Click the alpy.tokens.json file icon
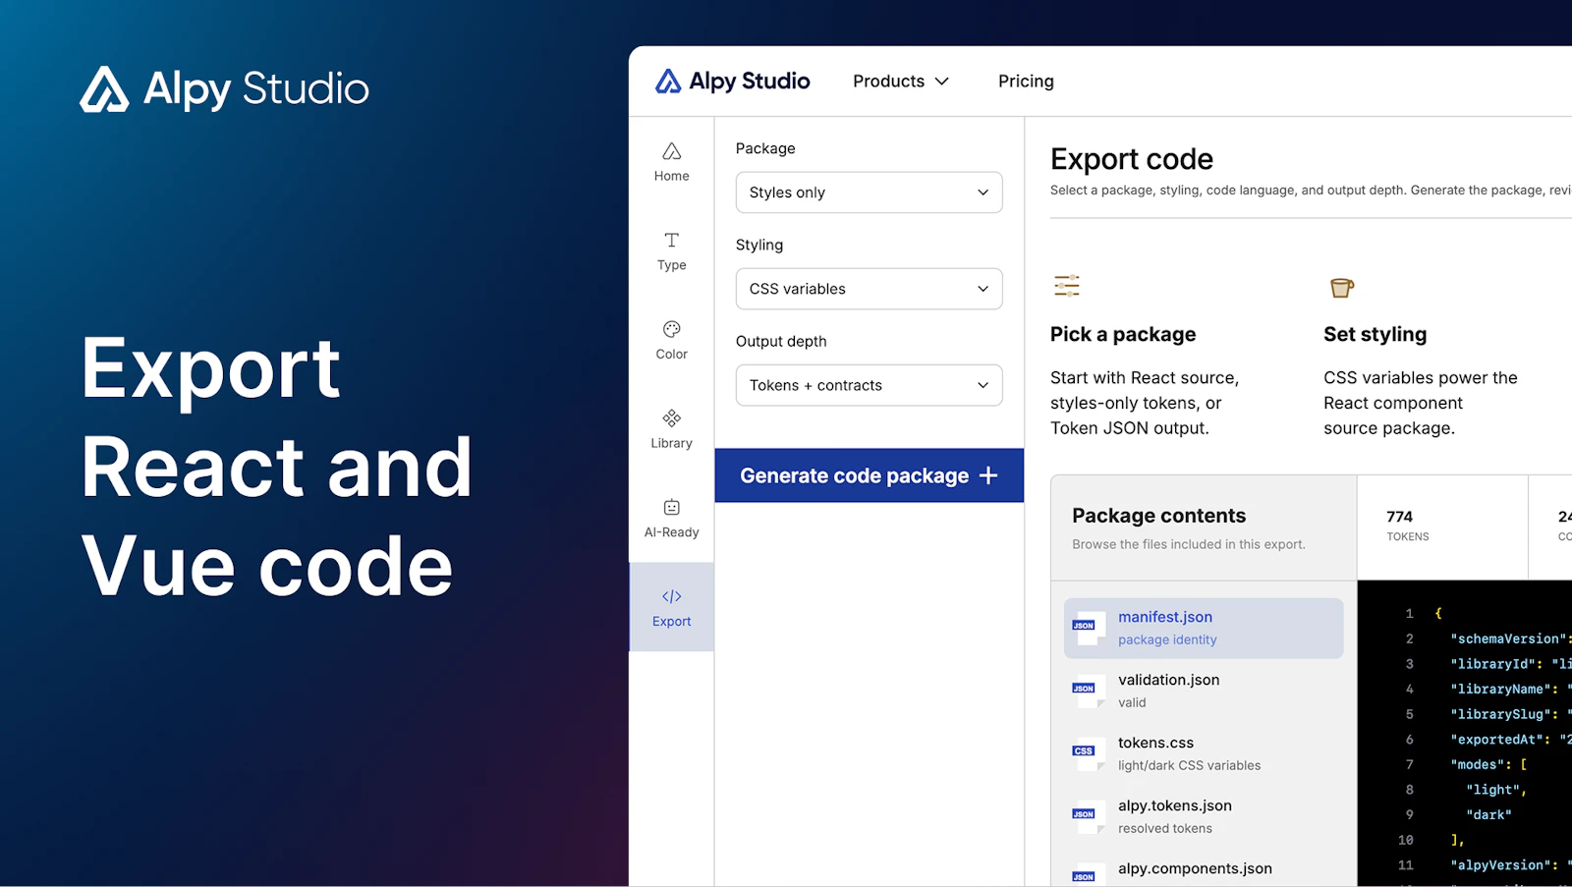Image resolution: width=1572 pixels, height=887 pixels. point(1087,816)
